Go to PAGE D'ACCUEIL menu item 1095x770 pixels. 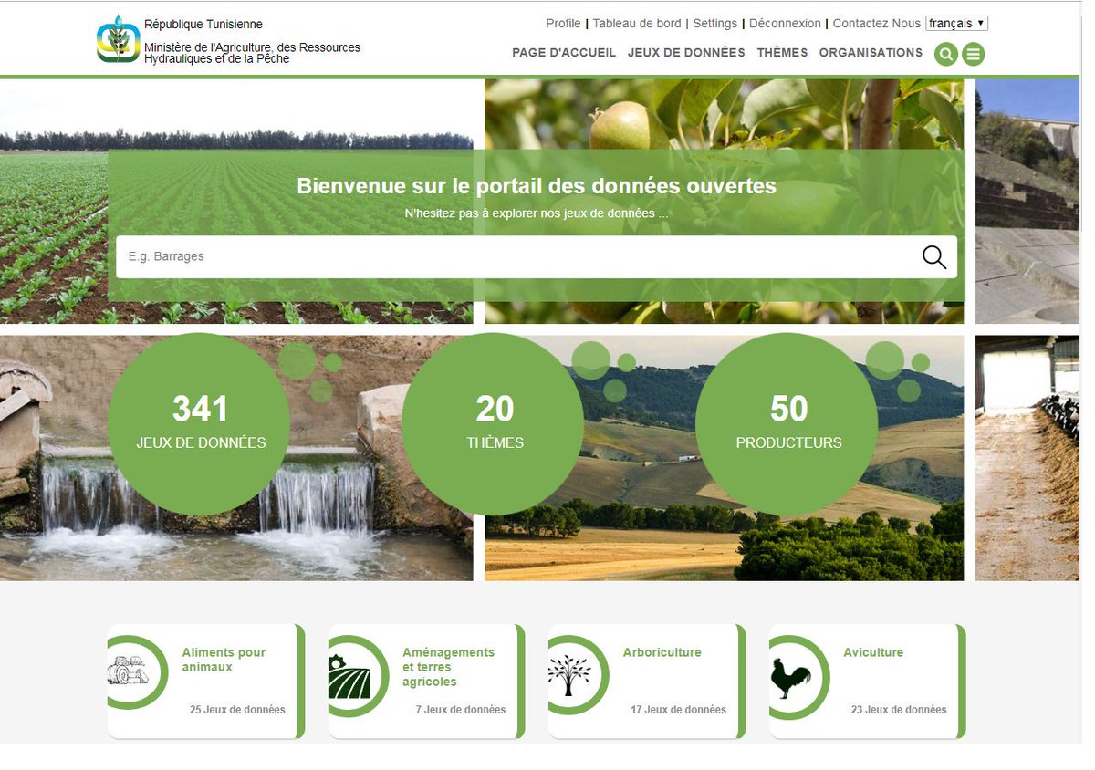[564, 53]
